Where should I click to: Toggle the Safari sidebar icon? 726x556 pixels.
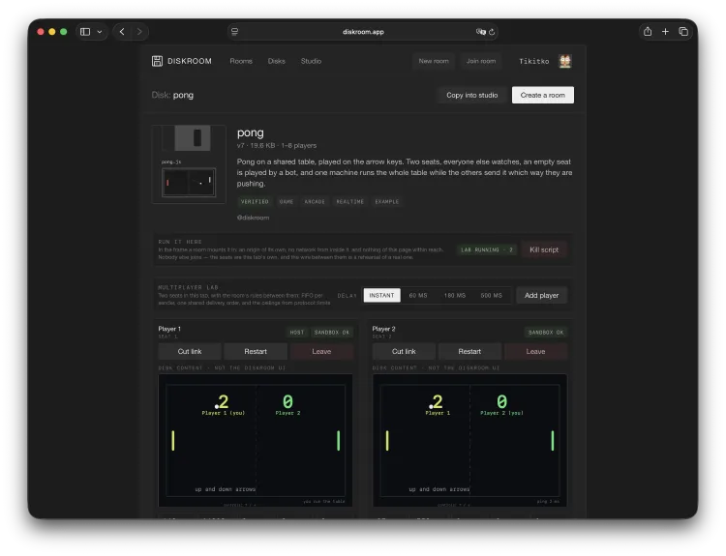[85, 32]
